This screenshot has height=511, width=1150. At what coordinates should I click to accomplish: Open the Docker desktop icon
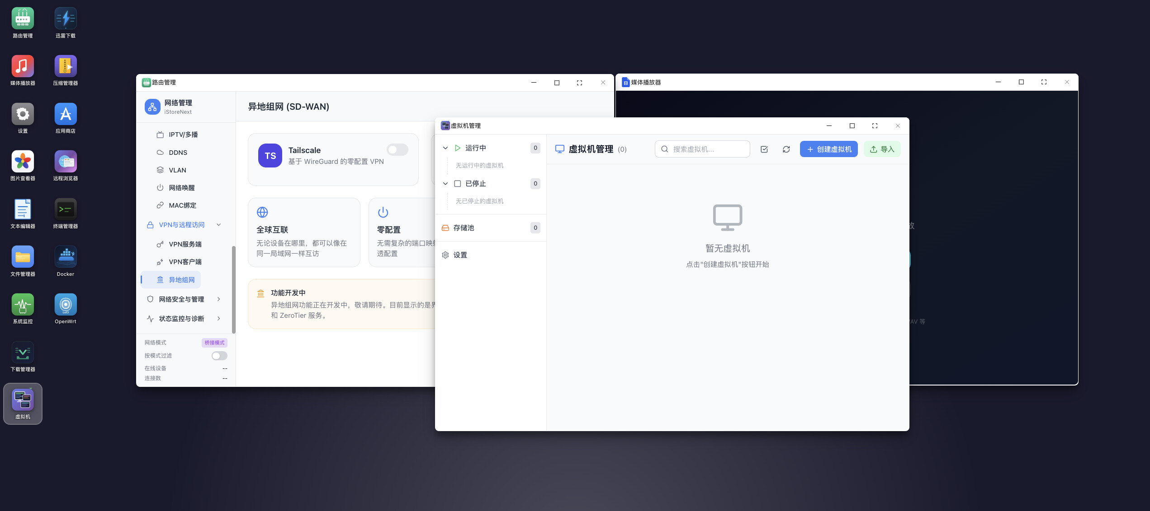(x=65, y=257)
